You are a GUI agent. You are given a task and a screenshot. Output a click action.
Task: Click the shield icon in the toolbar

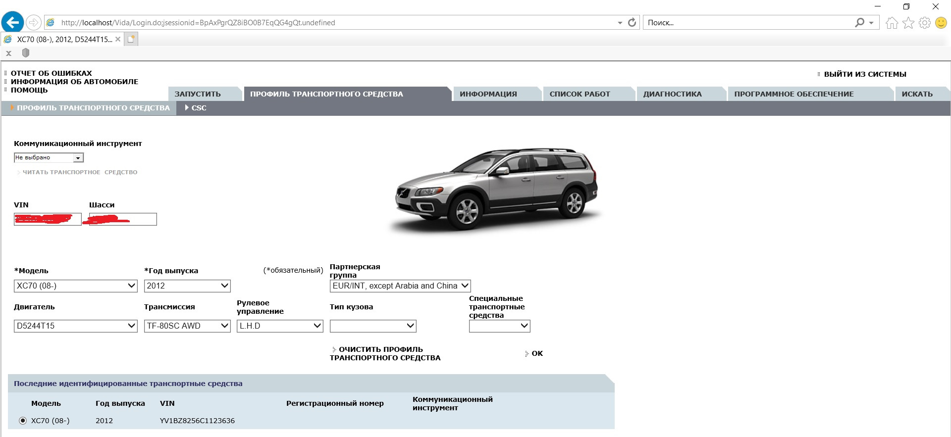(26, 53)
